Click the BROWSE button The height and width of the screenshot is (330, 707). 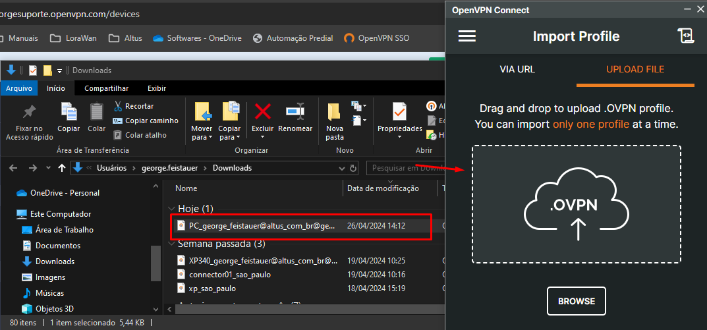pyautogui.click(x=577, y=301)
